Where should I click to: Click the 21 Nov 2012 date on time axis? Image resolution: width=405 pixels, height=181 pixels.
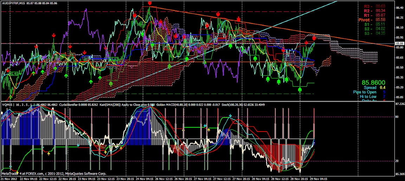[x=9, y=178]
